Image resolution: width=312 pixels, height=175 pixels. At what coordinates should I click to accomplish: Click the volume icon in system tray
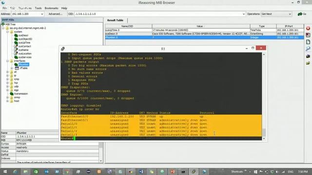tap(277, 172)
